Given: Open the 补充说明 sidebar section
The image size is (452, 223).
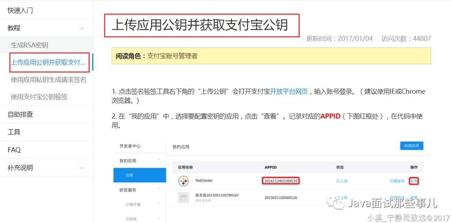Looking at the screenshot, I should coord(20,168).
